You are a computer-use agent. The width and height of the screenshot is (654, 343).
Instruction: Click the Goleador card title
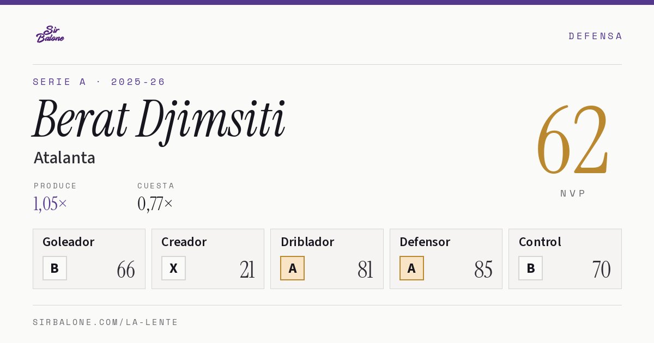pyautogui.click(x=69, y=242)
